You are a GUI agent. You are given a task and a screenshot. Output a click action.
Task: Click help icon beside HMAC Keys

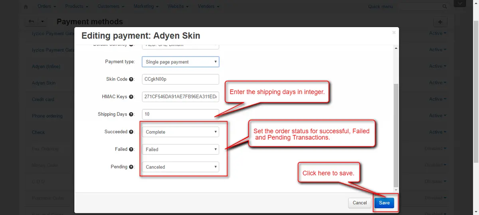point(131,97)
